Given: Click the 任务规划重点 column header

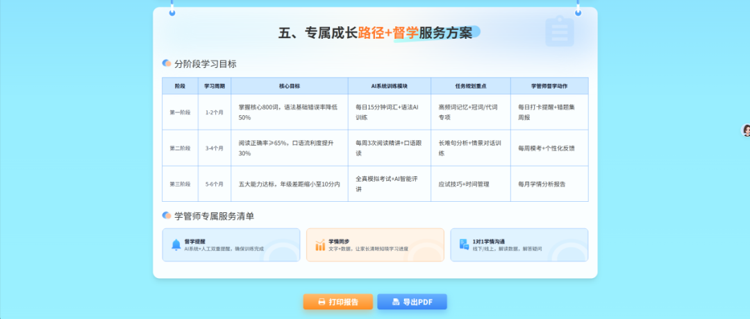Looking at the screenshot, I should coord(470,86).
